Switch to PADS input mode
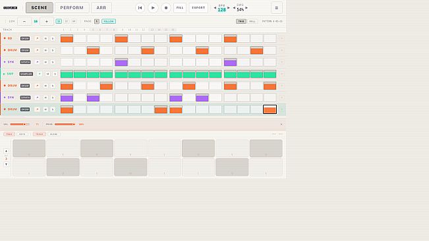The width and height of the screenshot is (429, 241). pos(9,134)
